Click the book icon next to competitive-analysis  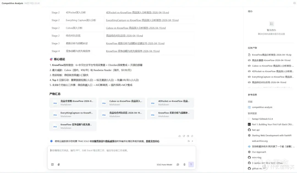[x=249, y=107]
